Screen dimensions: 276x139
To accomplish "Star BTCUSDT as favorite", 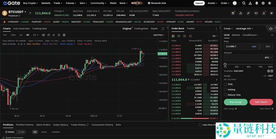I will click(30, 13).
